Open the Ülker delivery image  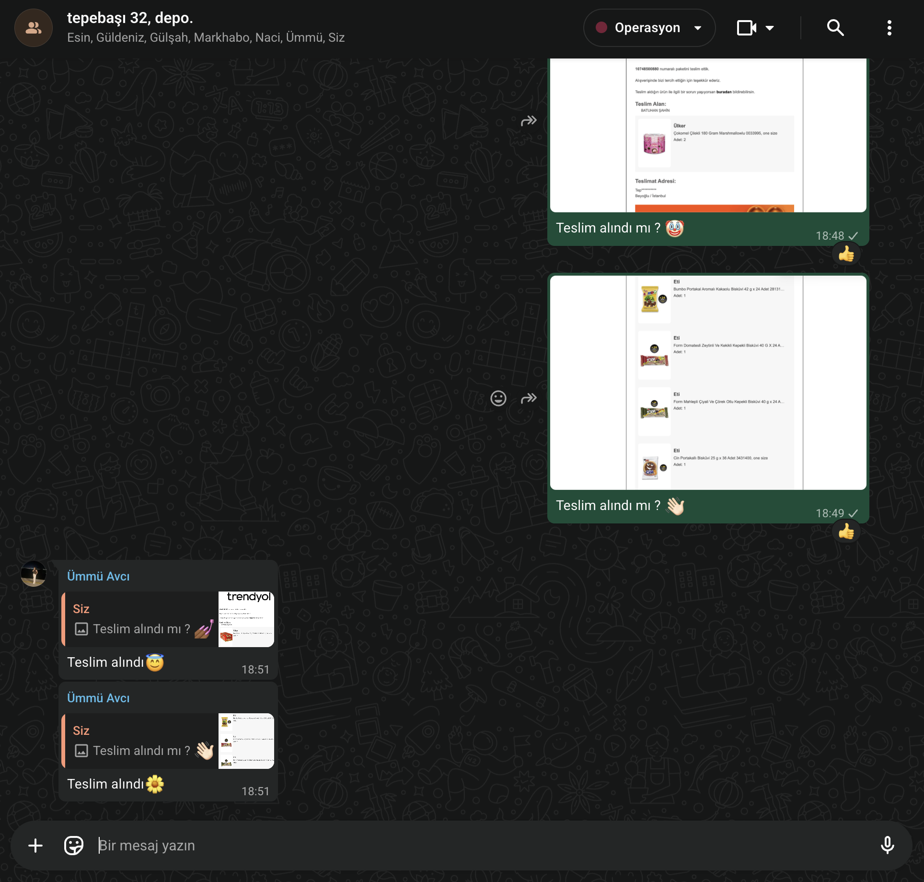coord(708,135)
